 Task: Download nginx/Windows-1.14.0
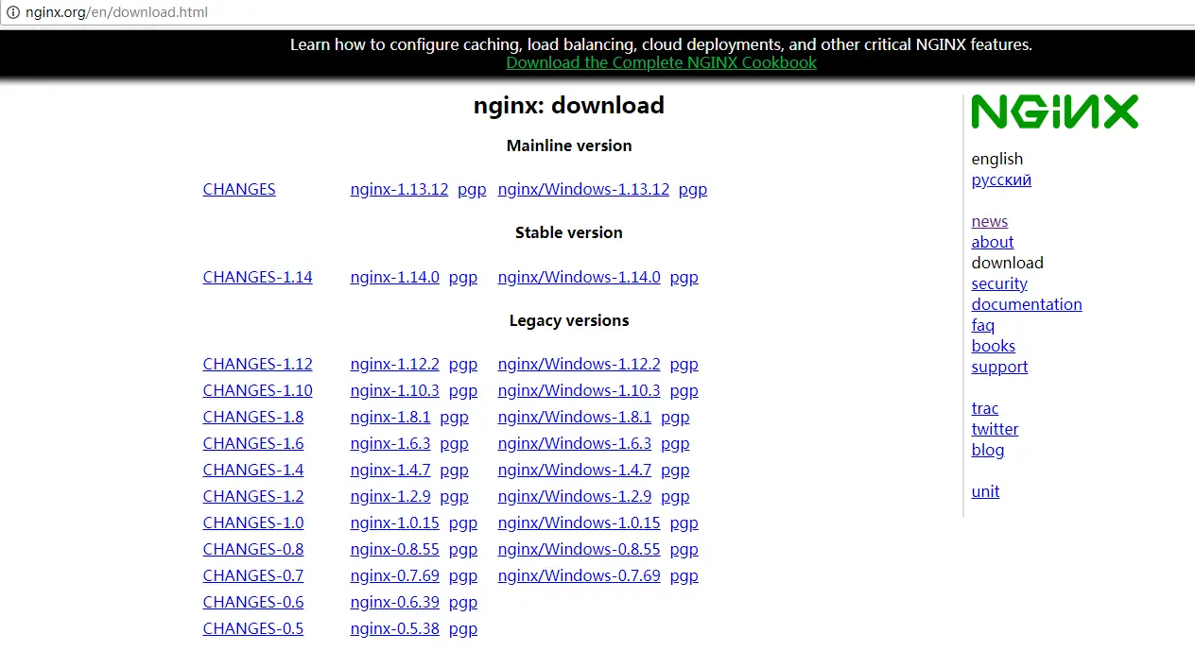579,277
